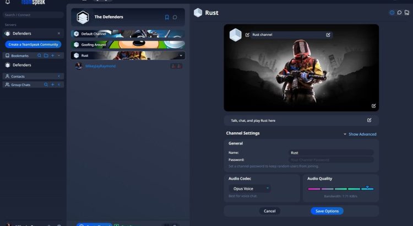Select the Goofing Around channel

tap(128, 45)
